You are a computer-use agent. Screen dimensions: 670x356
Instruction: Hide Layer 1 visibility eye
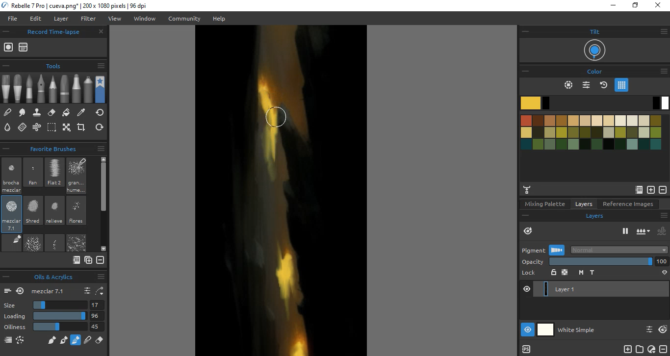[527, 289]
